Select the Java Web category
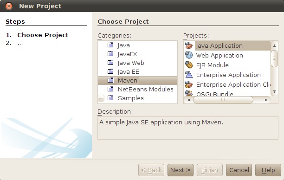Screen dimensions: 284x180 131,63
